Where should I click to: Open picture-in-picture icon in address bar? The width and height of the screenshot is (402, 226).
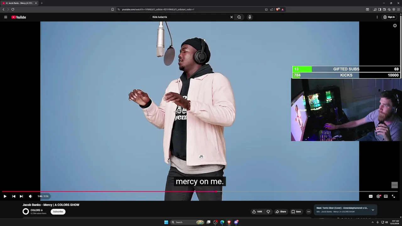[x=266, y=9]
